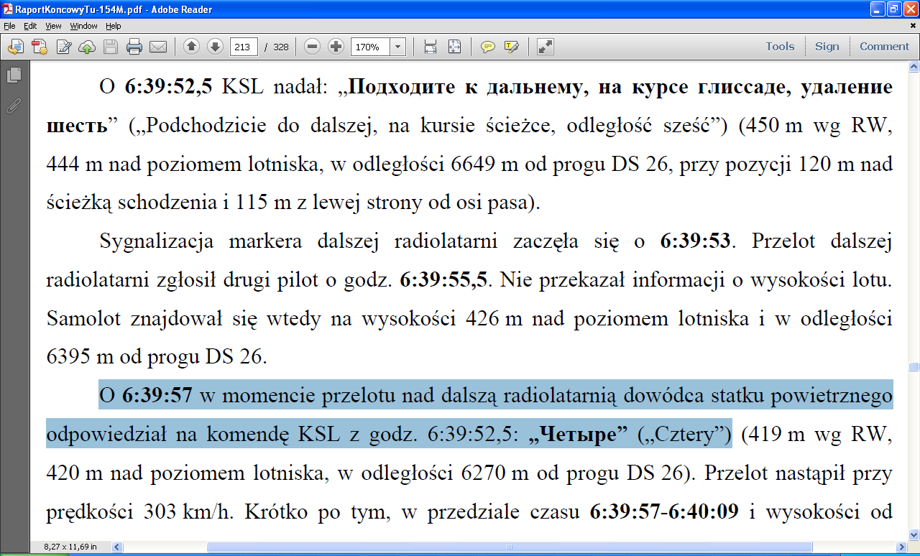The width and height of the screenshot is (920, 556).
Task: Click the page number field showing 213
Action: (244, 47)
